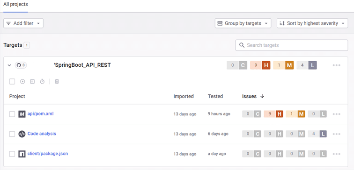
Task: Open the more options menu for SpringBoot_API_REST
Action: (336, 65)
